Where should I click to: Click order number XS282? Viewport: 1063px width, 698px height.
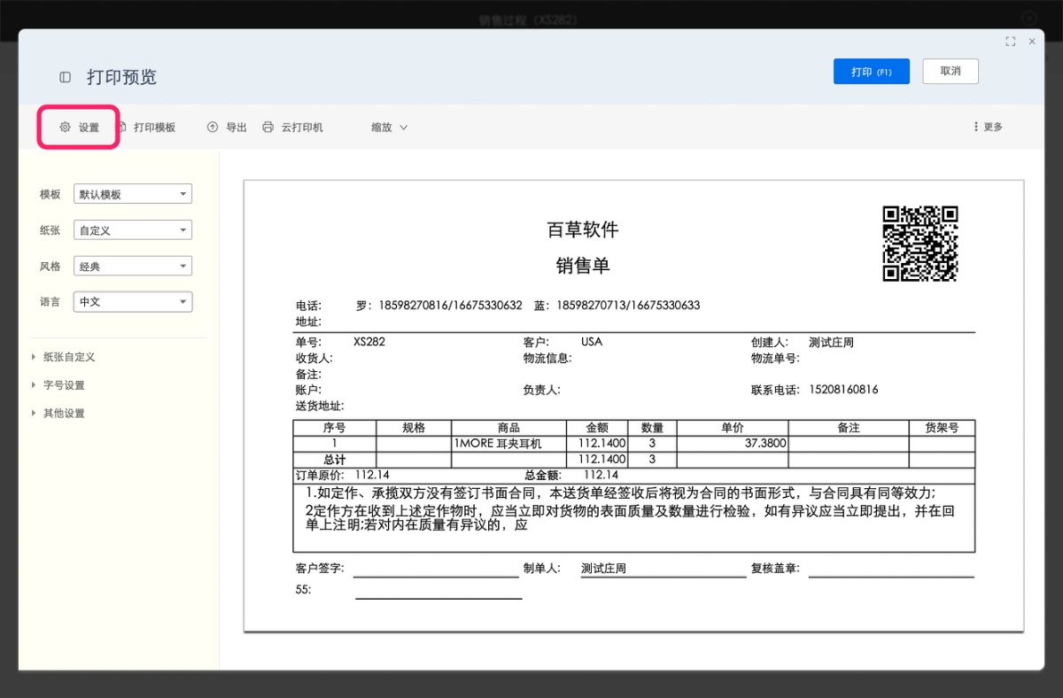tap(369, 342)
